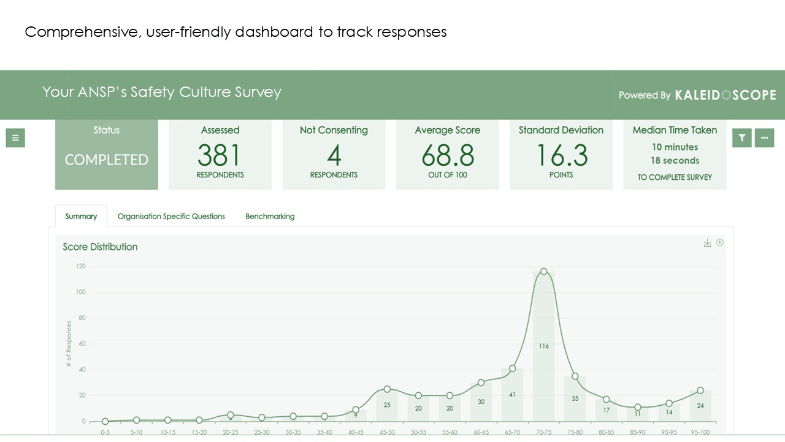Open the three-dots more options button
Image resolution: width=785 pixels, height=442 pixels.
pyautogui.click(x=764, y=138)
